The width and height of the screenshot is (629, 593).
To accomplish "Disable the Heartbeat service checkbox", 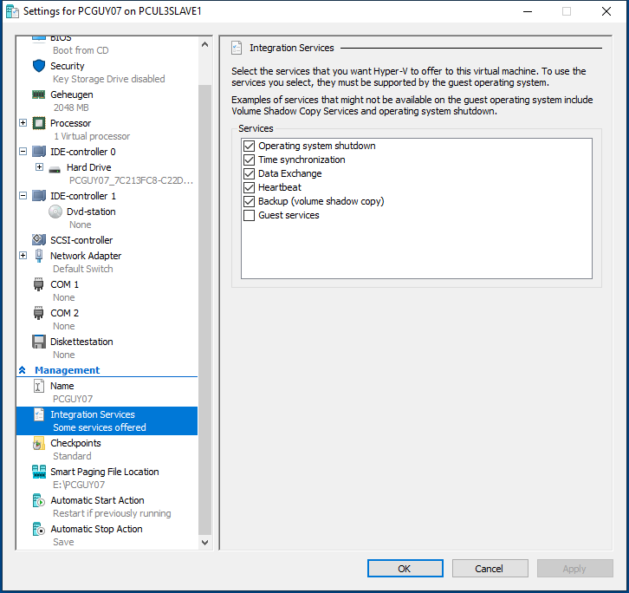I will click(250, 187).
